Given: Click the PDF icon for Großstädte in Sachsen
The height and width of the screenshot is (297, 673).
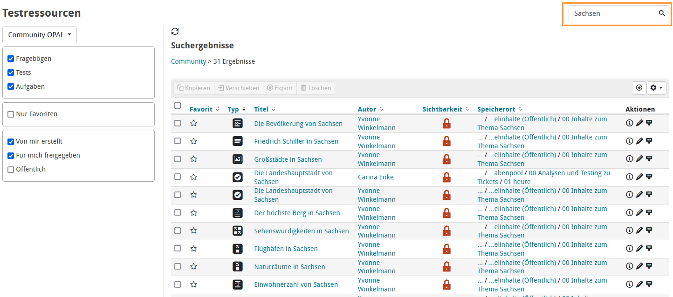Looking at the screenshot, I should (649, 158).
